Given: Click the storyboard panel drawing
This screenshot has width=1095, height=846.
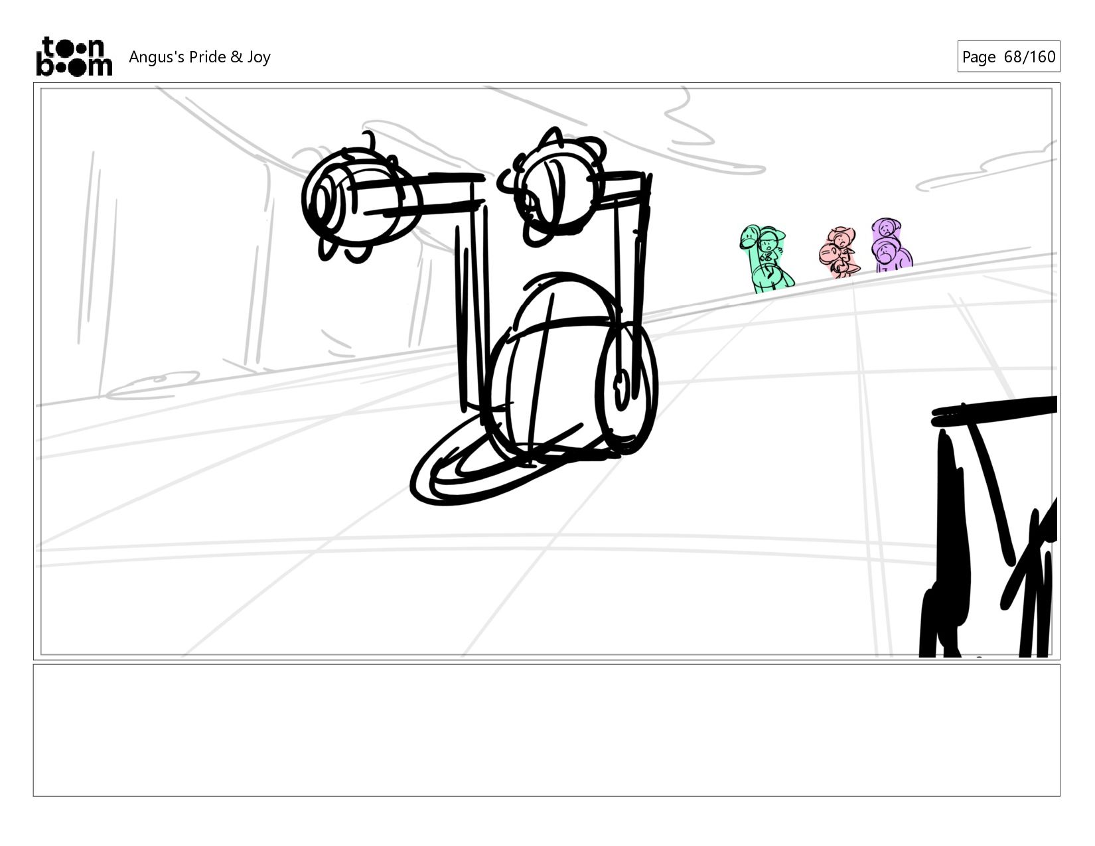Looking at the screenshot, I should pyautogui.click(x=547, y=372).
